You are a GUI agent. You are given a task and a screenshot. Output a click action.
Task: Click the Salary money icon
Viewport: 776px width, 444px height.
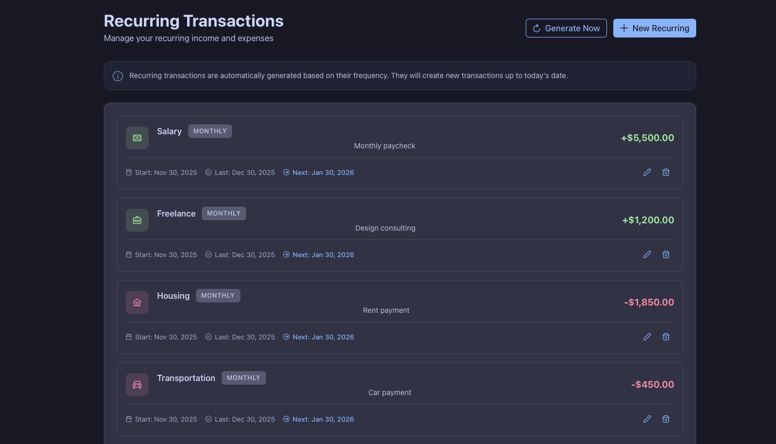pos(137,137)
